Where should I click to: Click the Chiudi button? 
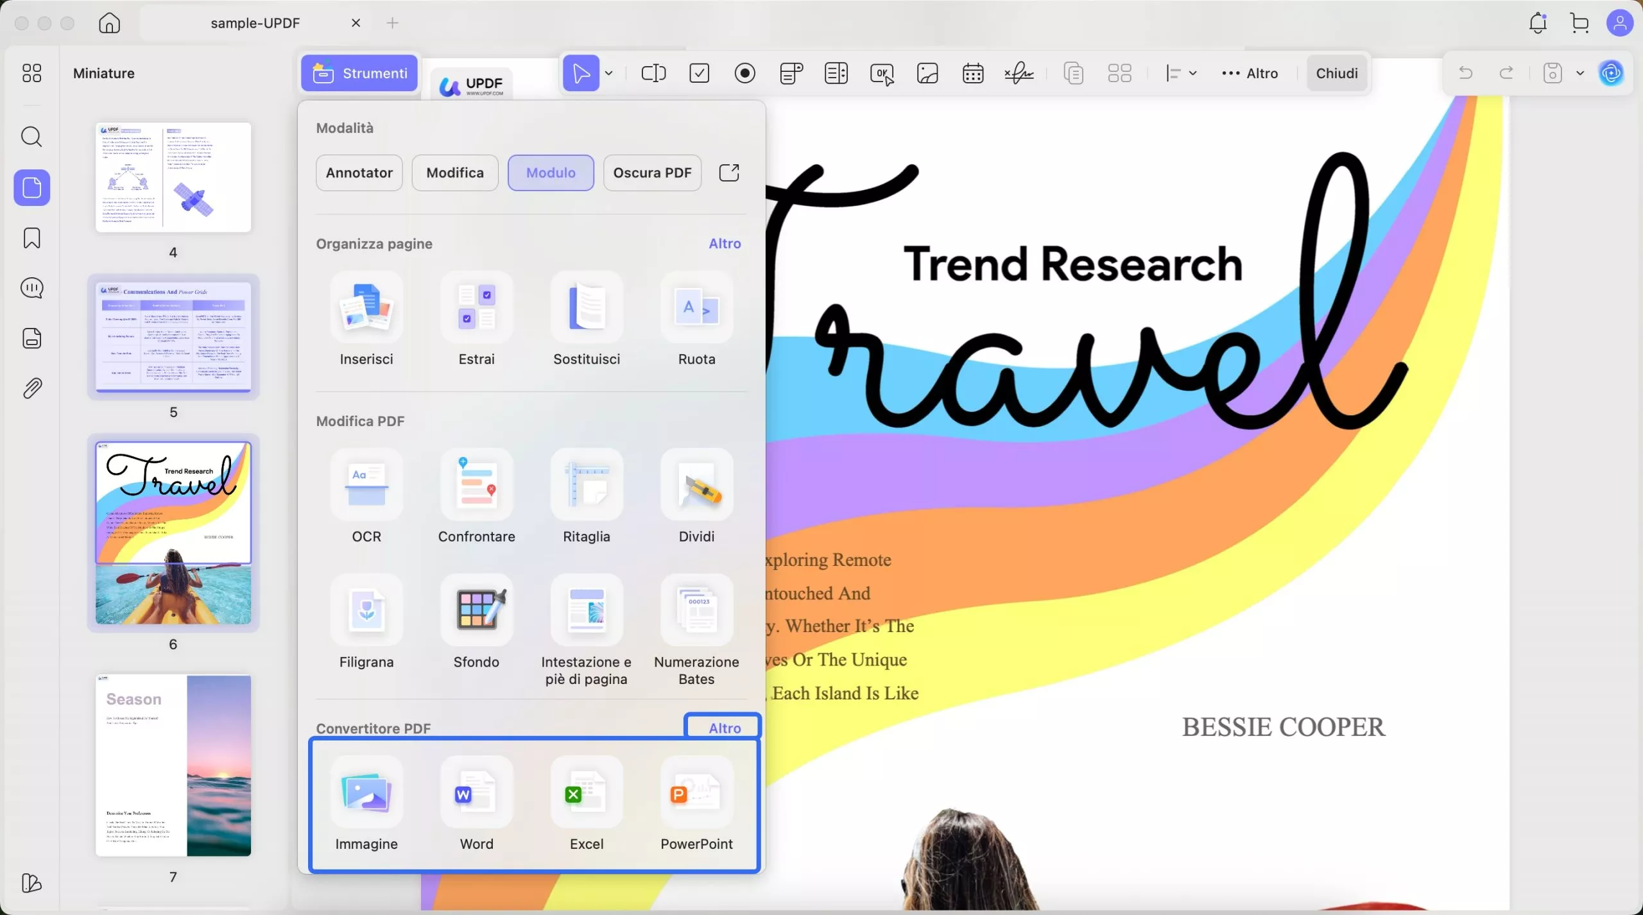[x=1336, y=73]
